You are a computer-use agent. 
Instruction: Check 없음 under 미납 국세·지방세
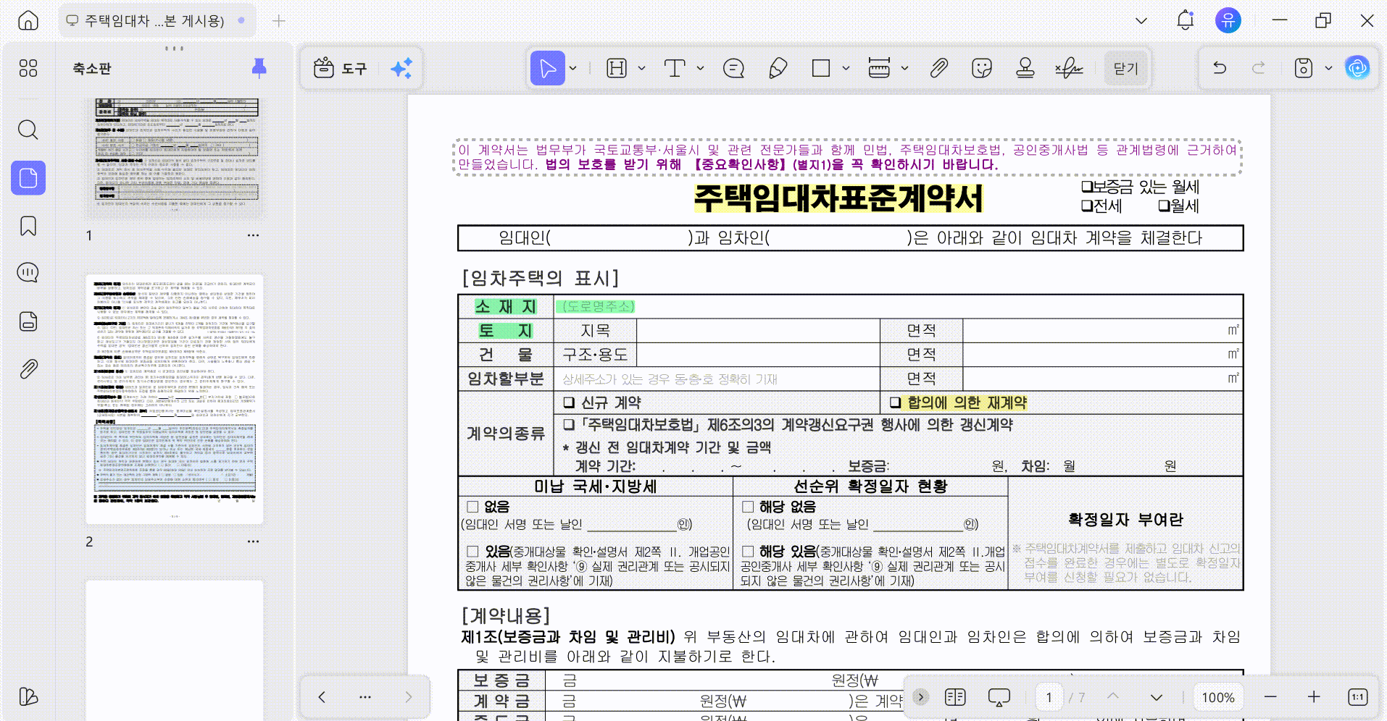coord(473,507)
